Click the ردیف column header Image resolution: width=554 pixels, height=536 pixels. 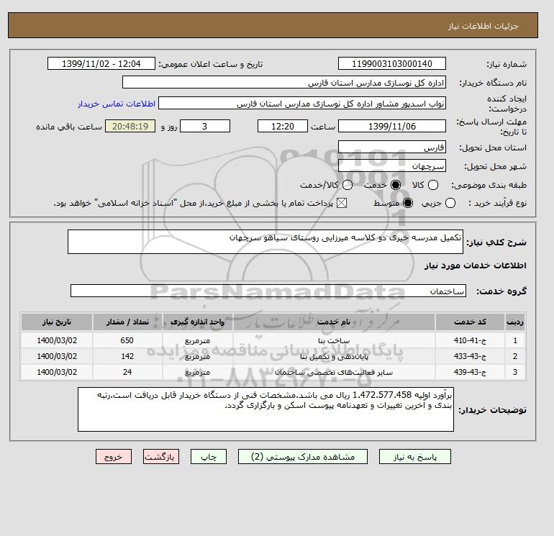click(515, 322)
